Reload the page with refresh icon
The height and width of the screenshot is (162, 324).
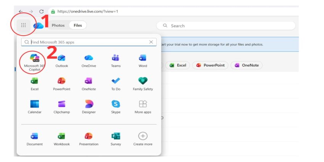click(41, 11)
